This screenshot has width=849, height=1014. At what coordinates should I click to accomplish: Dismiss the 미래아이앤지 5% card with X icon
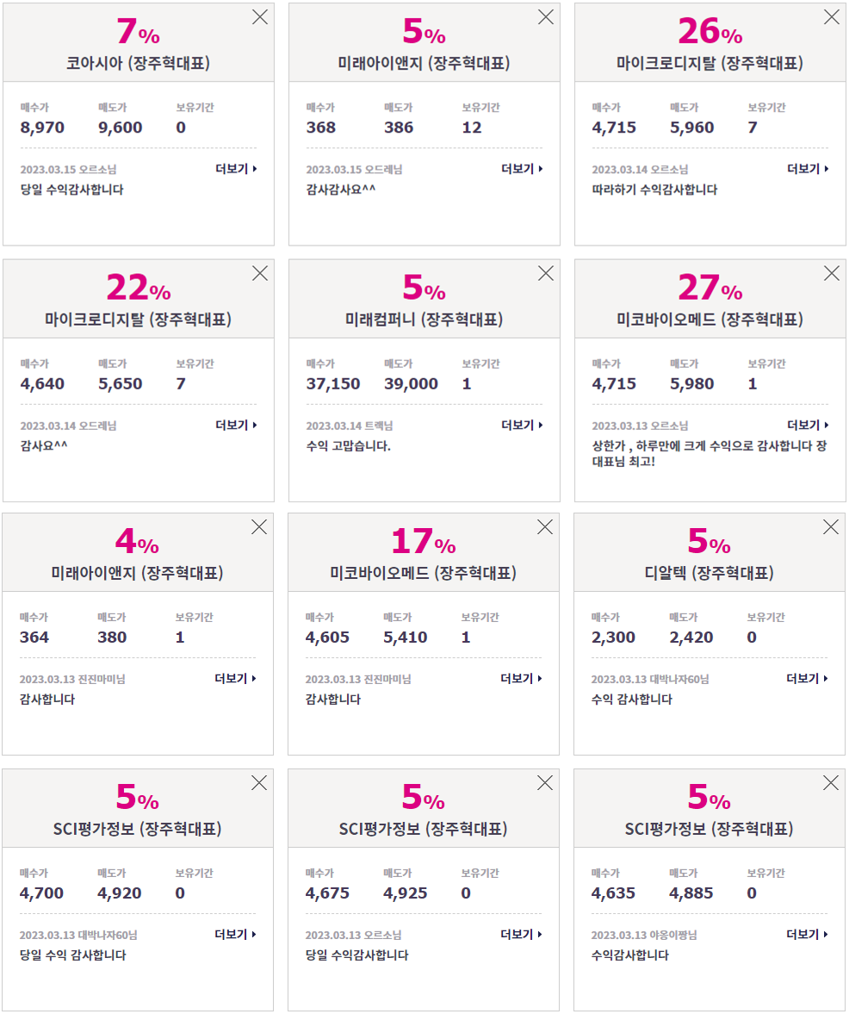point(546,17)
